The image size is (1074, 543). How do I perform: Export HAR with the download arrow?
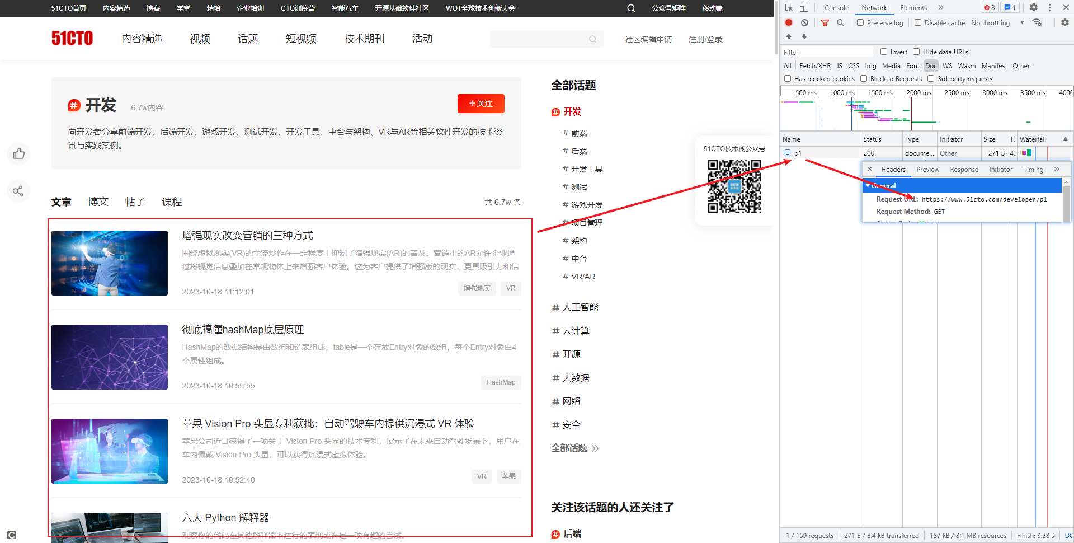[804, 37]
